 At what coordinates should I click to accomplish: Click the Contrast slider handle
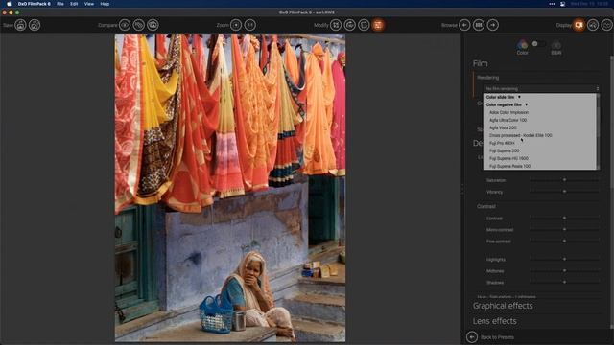tap(564, 218)
